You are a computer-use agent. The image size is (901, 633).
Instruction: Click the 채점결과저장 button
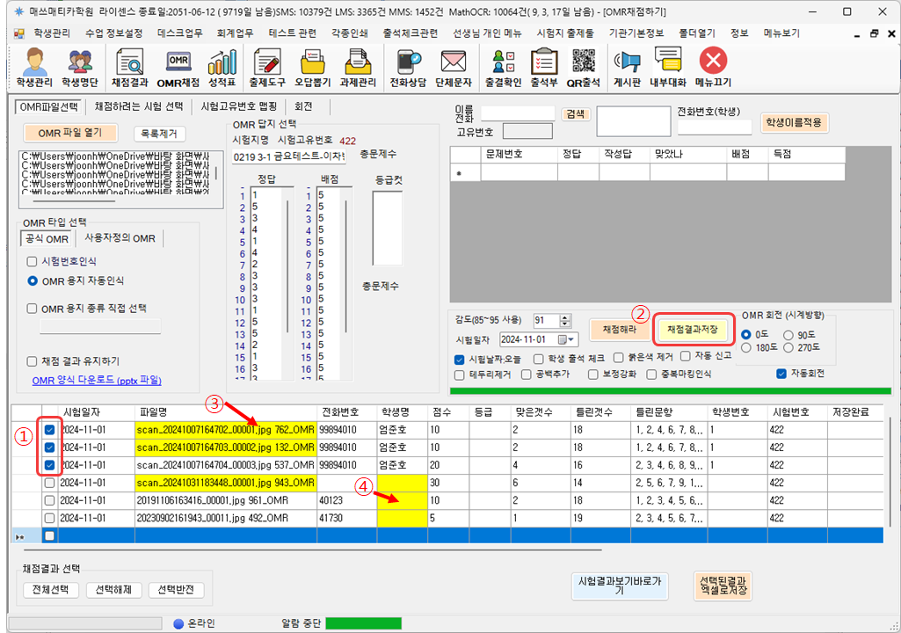point(693,329)
